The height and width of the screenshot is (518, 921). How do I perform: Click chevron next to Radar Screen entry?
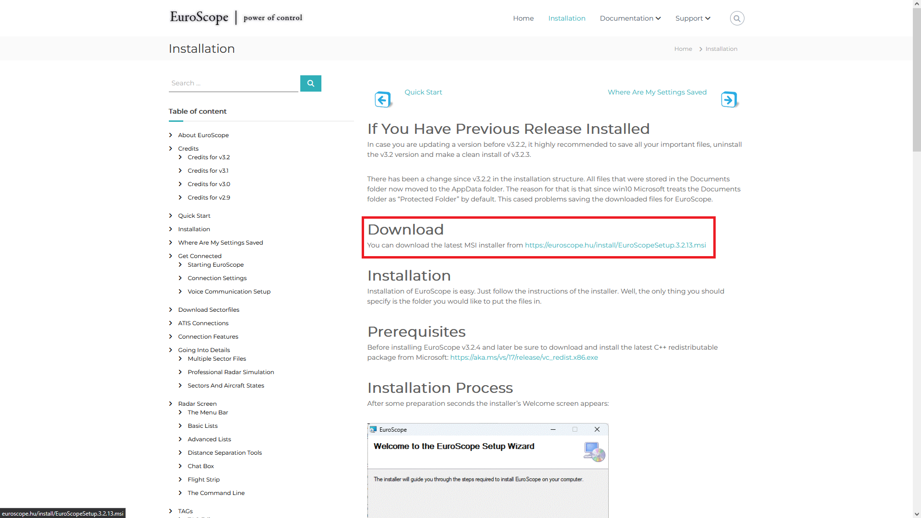pyautogui.click(x=171, y=403)
